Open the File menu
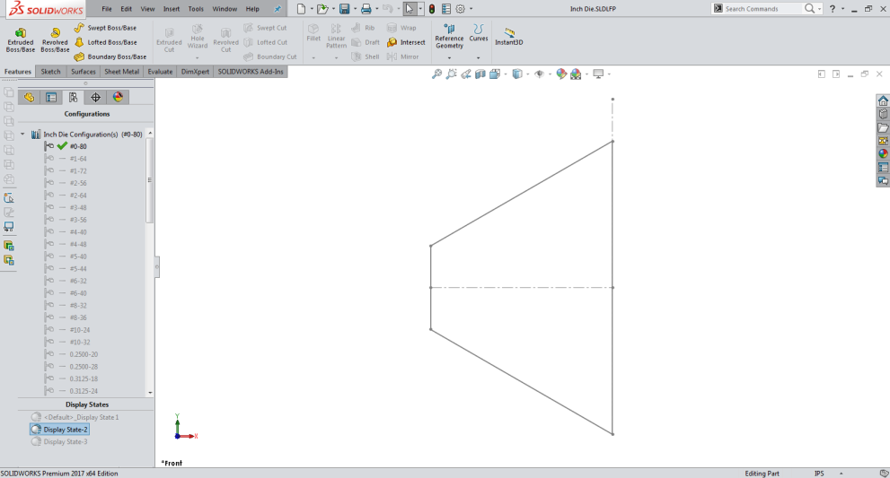The width and height of the screenshot is (890, 478). (x=107, y=9)
